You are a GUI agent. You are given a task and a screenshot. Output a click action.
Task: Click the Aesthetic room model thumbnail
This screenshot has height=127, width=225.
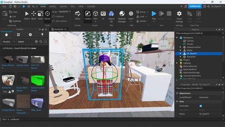(8, 80)
